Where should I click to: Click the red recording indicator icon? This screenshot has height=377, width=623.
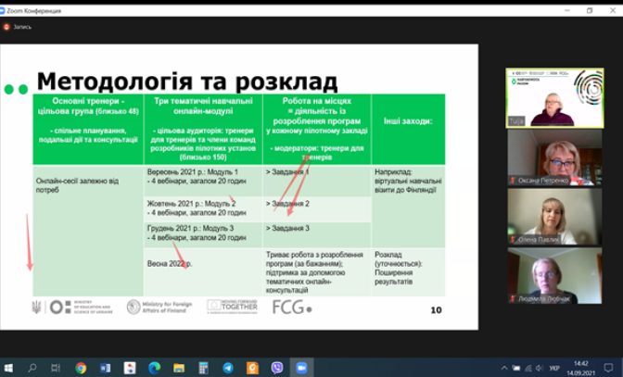pyautogui.click(x=8, y=27)
